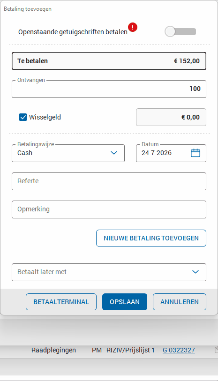Select the Raadplegingen row entry

(x=53, y=350)
